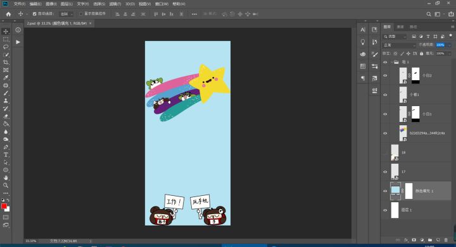Open the Paragraph panel icon
Viewport: 456px width, 247px height.
pos(363,78)
